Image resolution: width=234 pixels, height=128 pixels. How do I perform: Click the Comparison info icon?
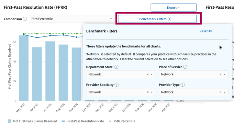(25, 19)
